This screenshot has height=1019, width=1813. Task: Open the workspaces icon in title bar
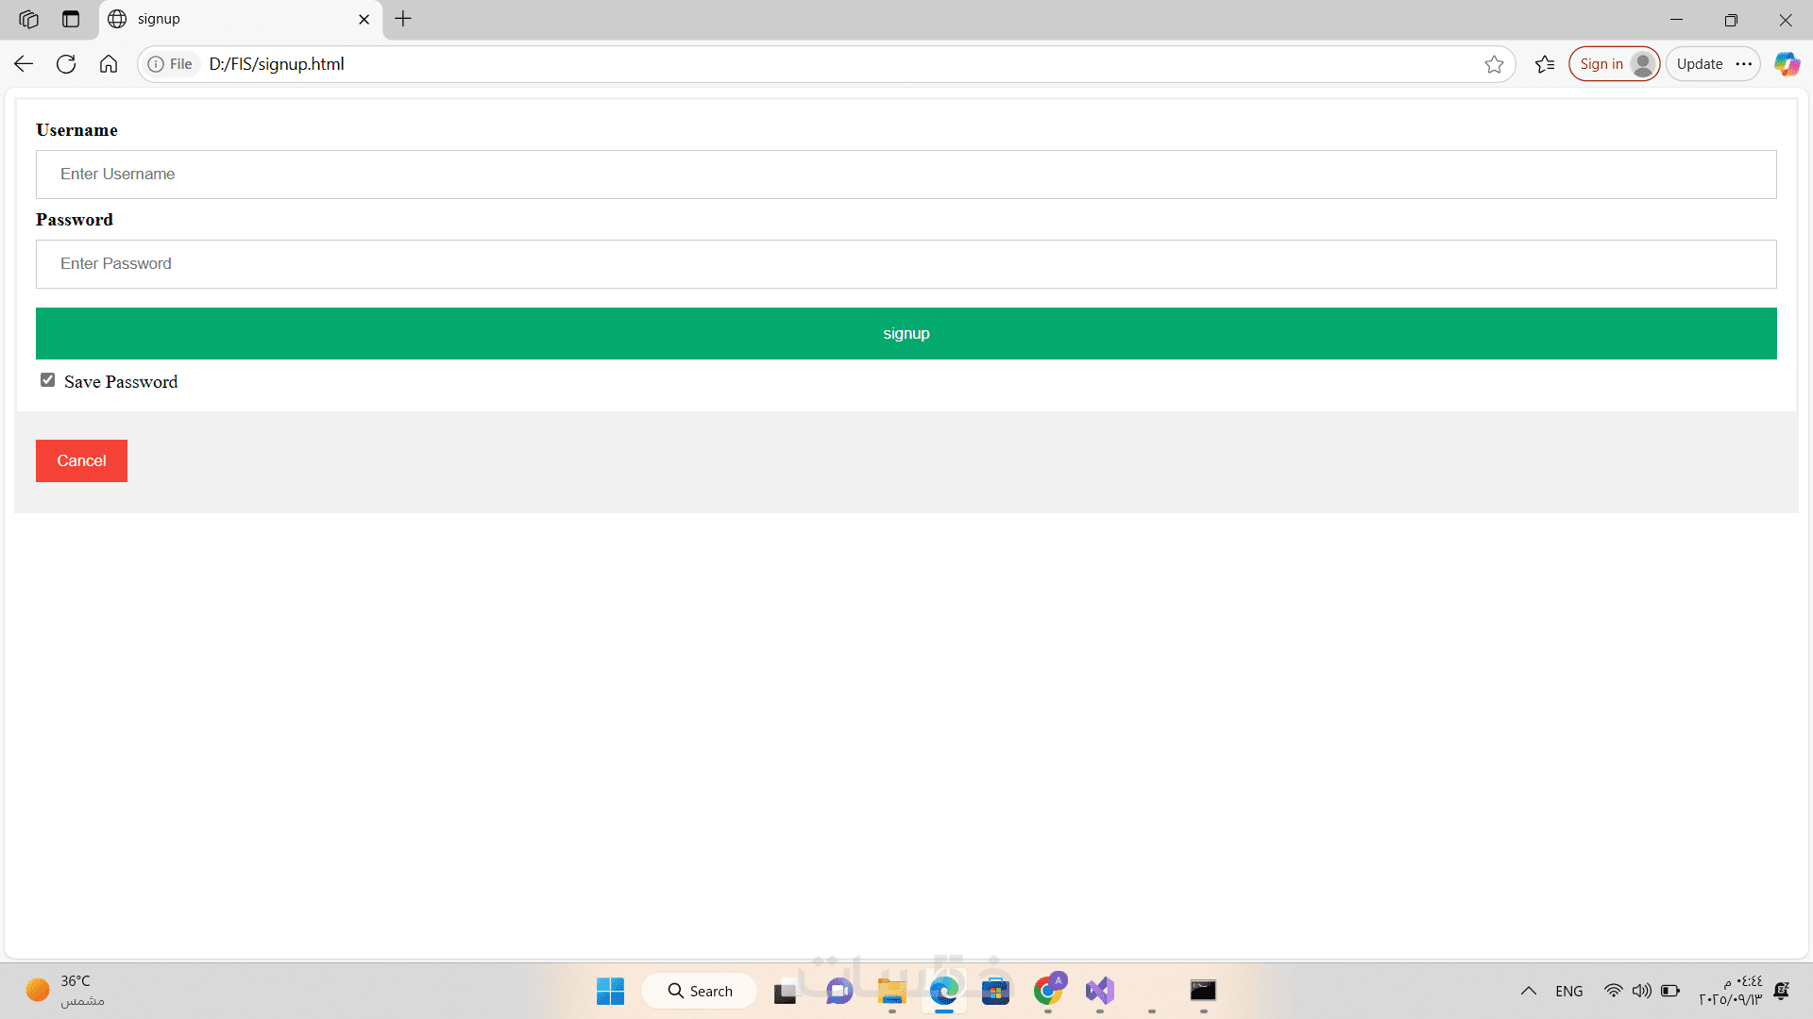(28, 19)
